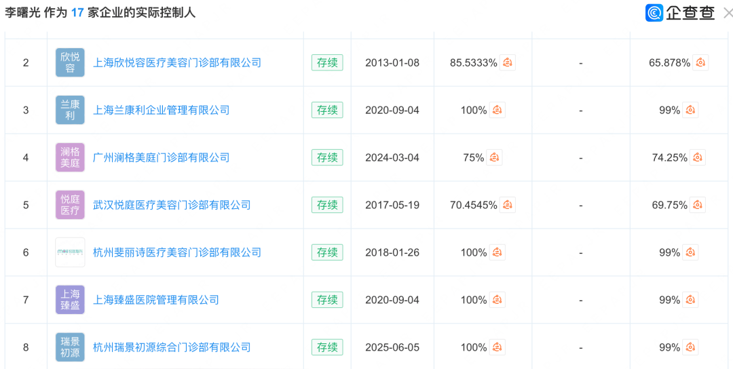Screen dimensions: 733x369
Task: Click row number 5 cell
Action: pyautogui.click(x=26, y=205)
